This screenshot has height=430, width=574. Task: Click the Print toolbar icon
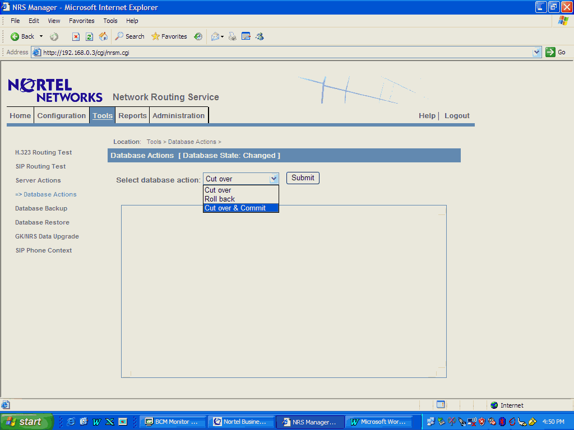tap(233, 36)
